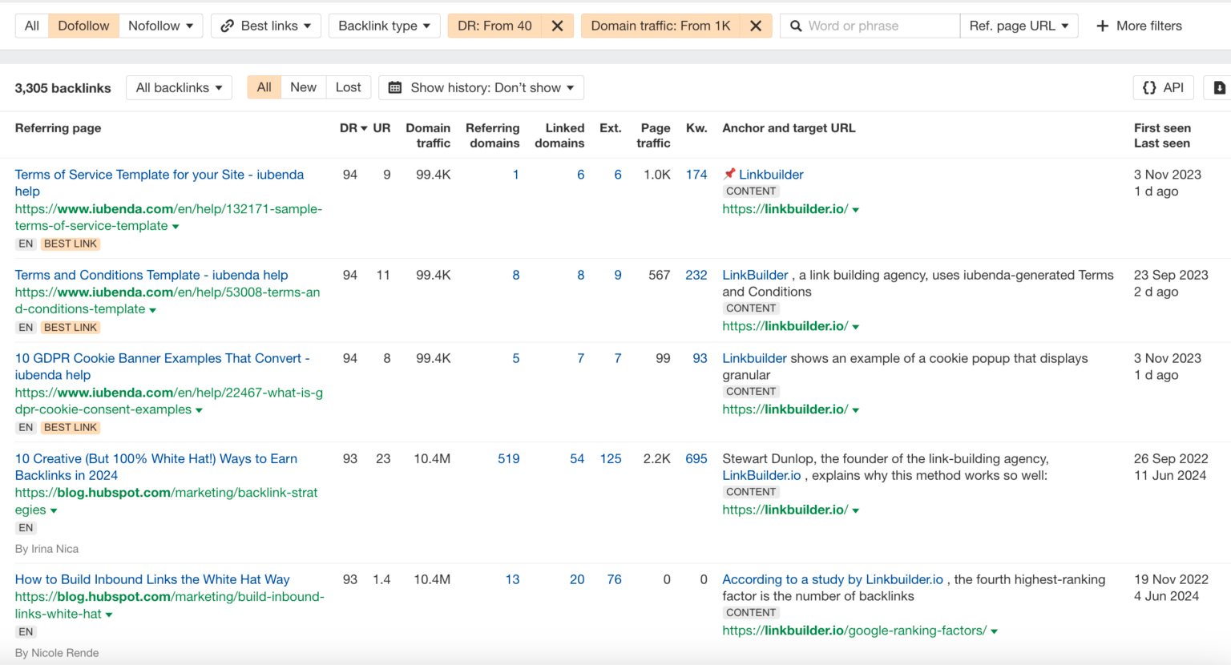Edit the Domain traffic: From 1K filter
The image size is (1231, 665).
(660, 26)
